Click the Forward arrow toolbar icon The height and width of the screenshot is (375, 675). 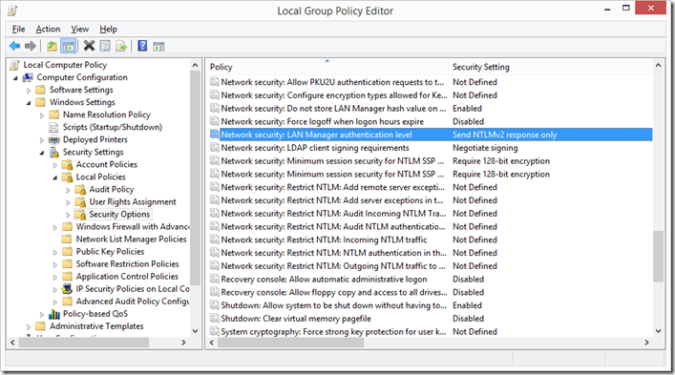click(x=31, y=46)
